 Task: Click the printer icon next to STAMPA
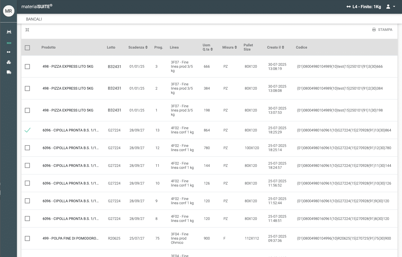374,29
